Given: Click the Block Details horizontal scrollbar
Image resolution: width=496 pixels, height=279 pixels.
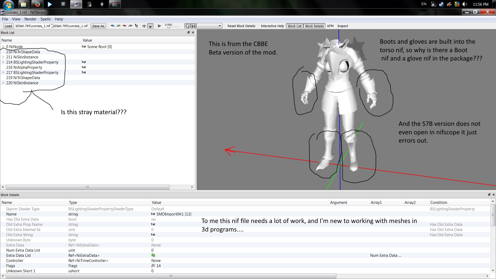Looking at the screenshot, I should [171, 276].
